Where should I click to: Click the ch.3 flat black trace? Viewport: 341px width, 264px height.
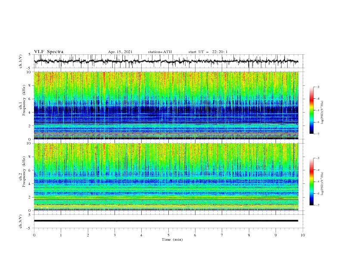[x=166, y=221]
